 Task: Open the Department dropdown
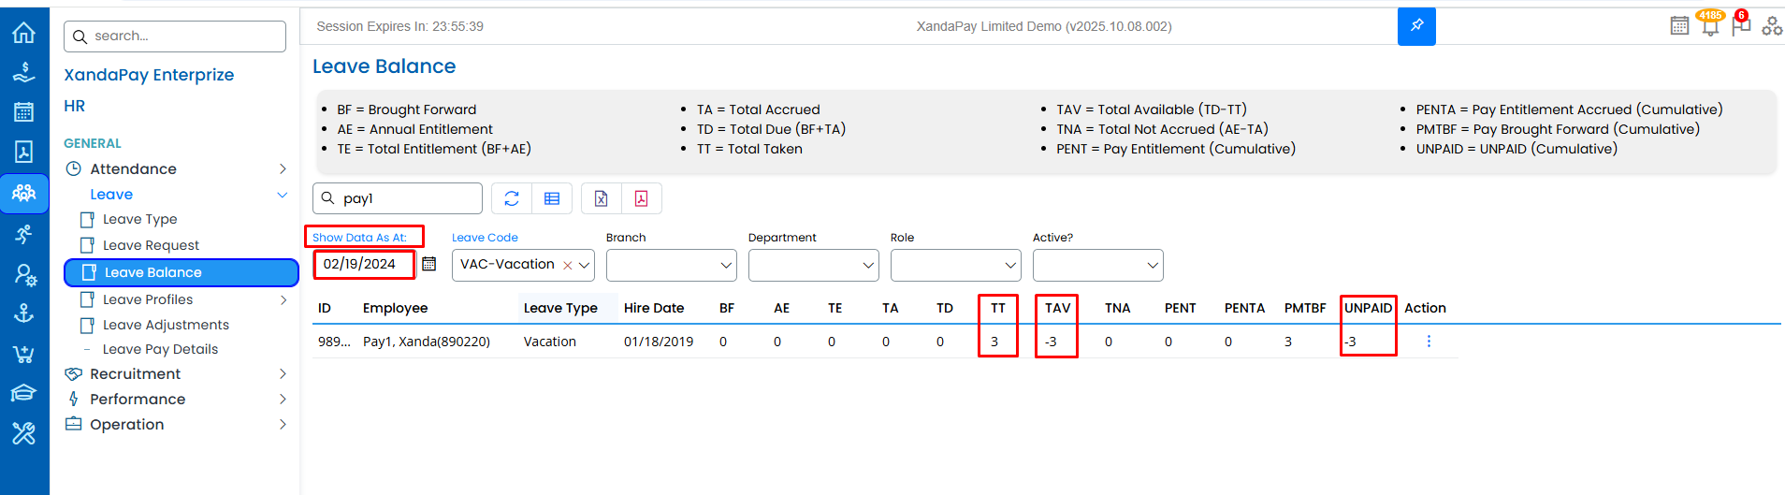coord(813,266)
